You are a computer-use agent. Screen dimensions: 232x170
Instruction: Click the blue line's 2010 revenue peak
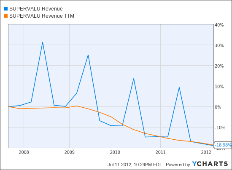pos(134,79)
